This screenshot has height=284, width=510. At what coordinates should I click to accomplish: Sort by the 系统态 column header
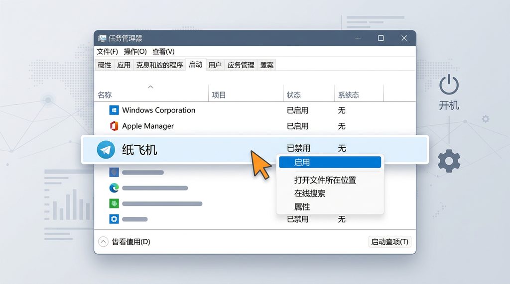coord(348,95)
